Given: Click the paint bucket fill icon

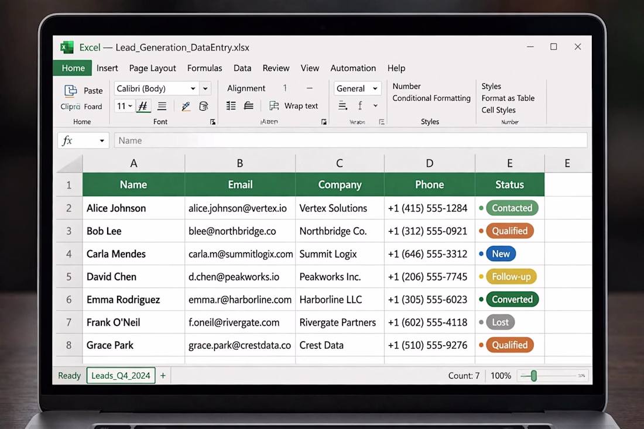Looking at the screenshot, I should pos(203,106).
